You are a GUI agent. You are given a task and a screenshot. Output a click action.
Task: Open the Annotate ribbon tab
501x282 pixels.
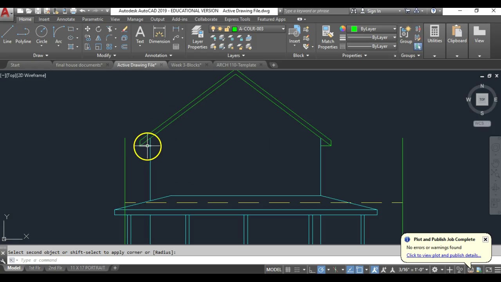point(66,19)
